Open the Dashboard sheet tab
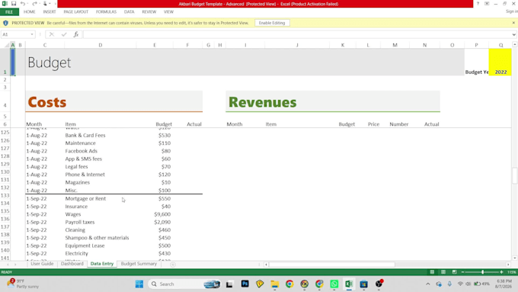 tap(72, 264)
